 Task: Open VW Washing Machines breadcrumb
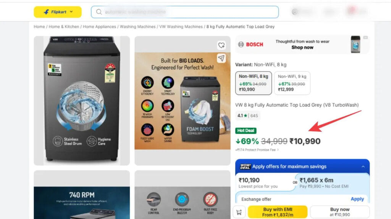pyautogui.click(x=181, y=27)
